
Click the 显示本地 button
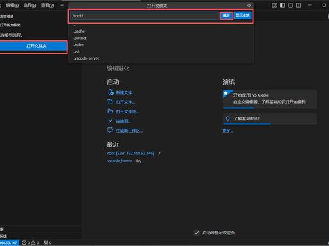click(242, 15)
